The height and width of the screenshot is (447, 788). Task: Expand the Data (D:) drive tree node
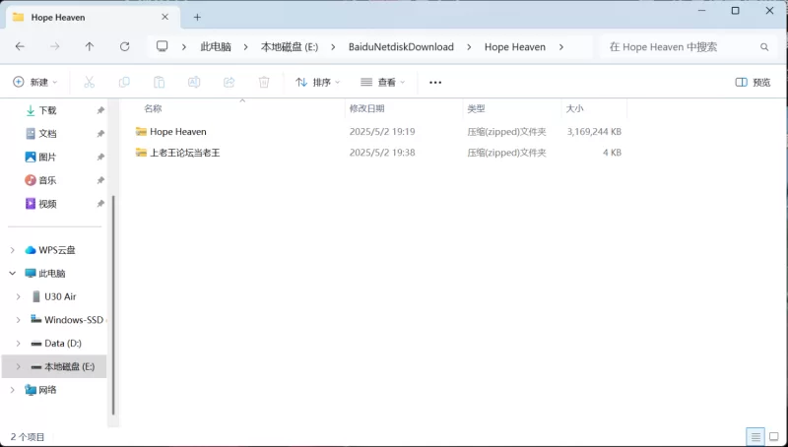click(x=19, y=344)
